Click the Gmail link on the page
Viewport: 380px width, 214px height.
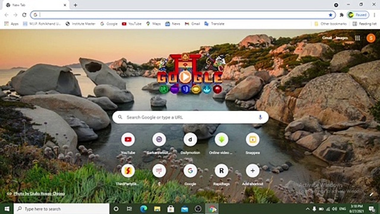point(327,38)
